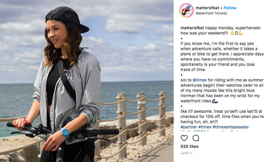Open the matterofkat username in the header
Screen dimensions: 271x162
[207, 8]
